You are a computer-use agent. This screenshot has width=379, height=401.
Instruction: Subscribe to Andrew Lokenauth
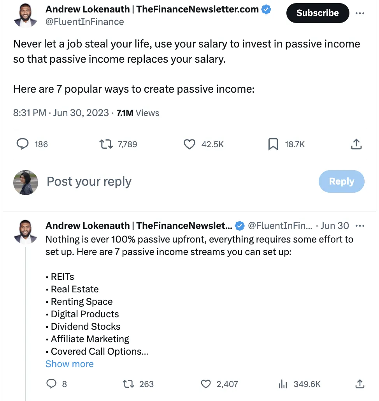(318, 13)
